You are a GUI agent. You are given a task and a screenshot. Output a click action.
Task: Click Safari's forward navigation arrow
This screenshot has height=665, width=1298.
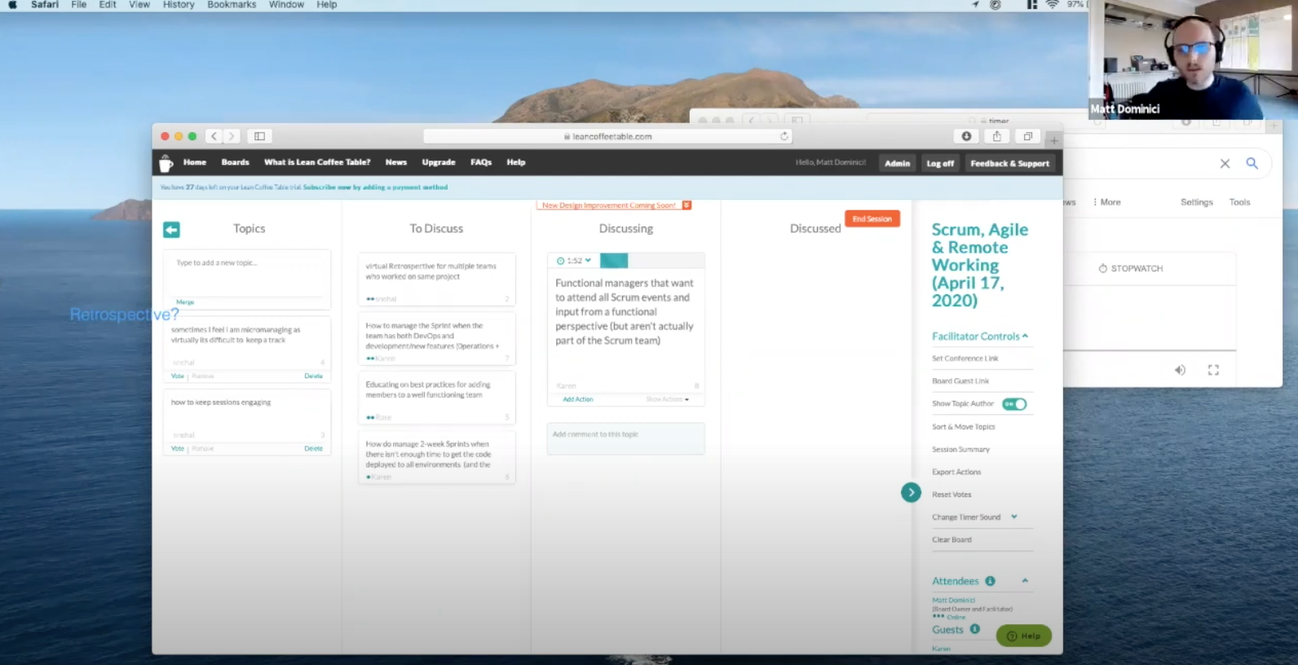[232, 136]
